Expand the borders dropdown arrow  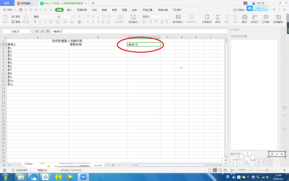click(54, 22)
